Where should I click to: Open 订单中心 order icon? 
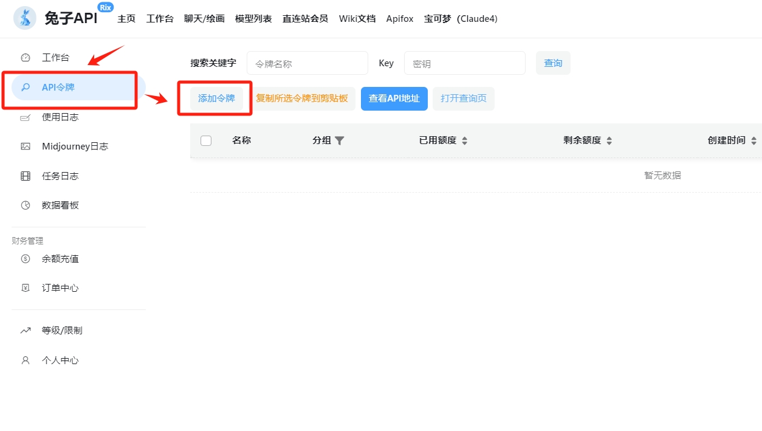[x=26, y=288]
